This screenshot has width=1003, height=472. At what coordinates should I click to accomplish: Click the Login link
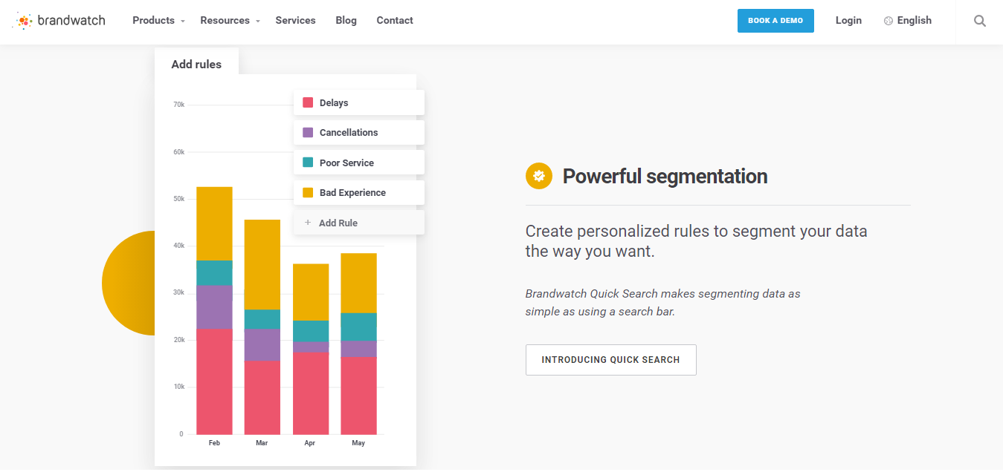pyautogui.click(x=848, y=21)
